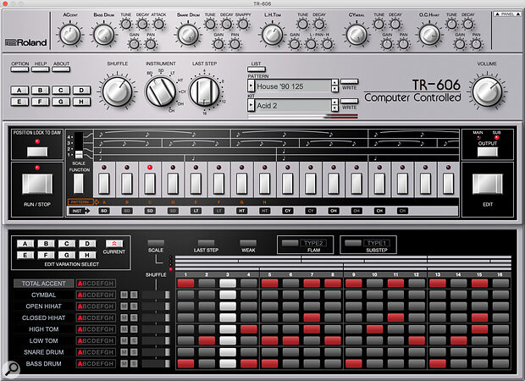Click the Last Step dial

[x=204, y=91]
